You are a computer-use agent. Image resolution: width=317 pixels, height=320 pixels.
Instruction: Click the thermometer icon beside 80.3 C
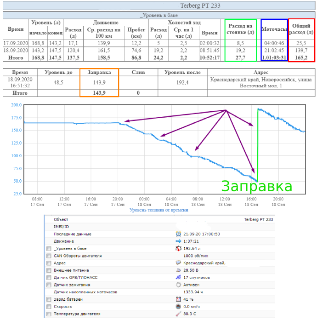(x=179, y=314)
